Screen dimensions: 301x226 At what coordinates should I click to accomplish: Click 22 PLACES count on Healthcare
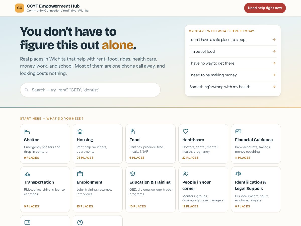[x=190, y=158]
